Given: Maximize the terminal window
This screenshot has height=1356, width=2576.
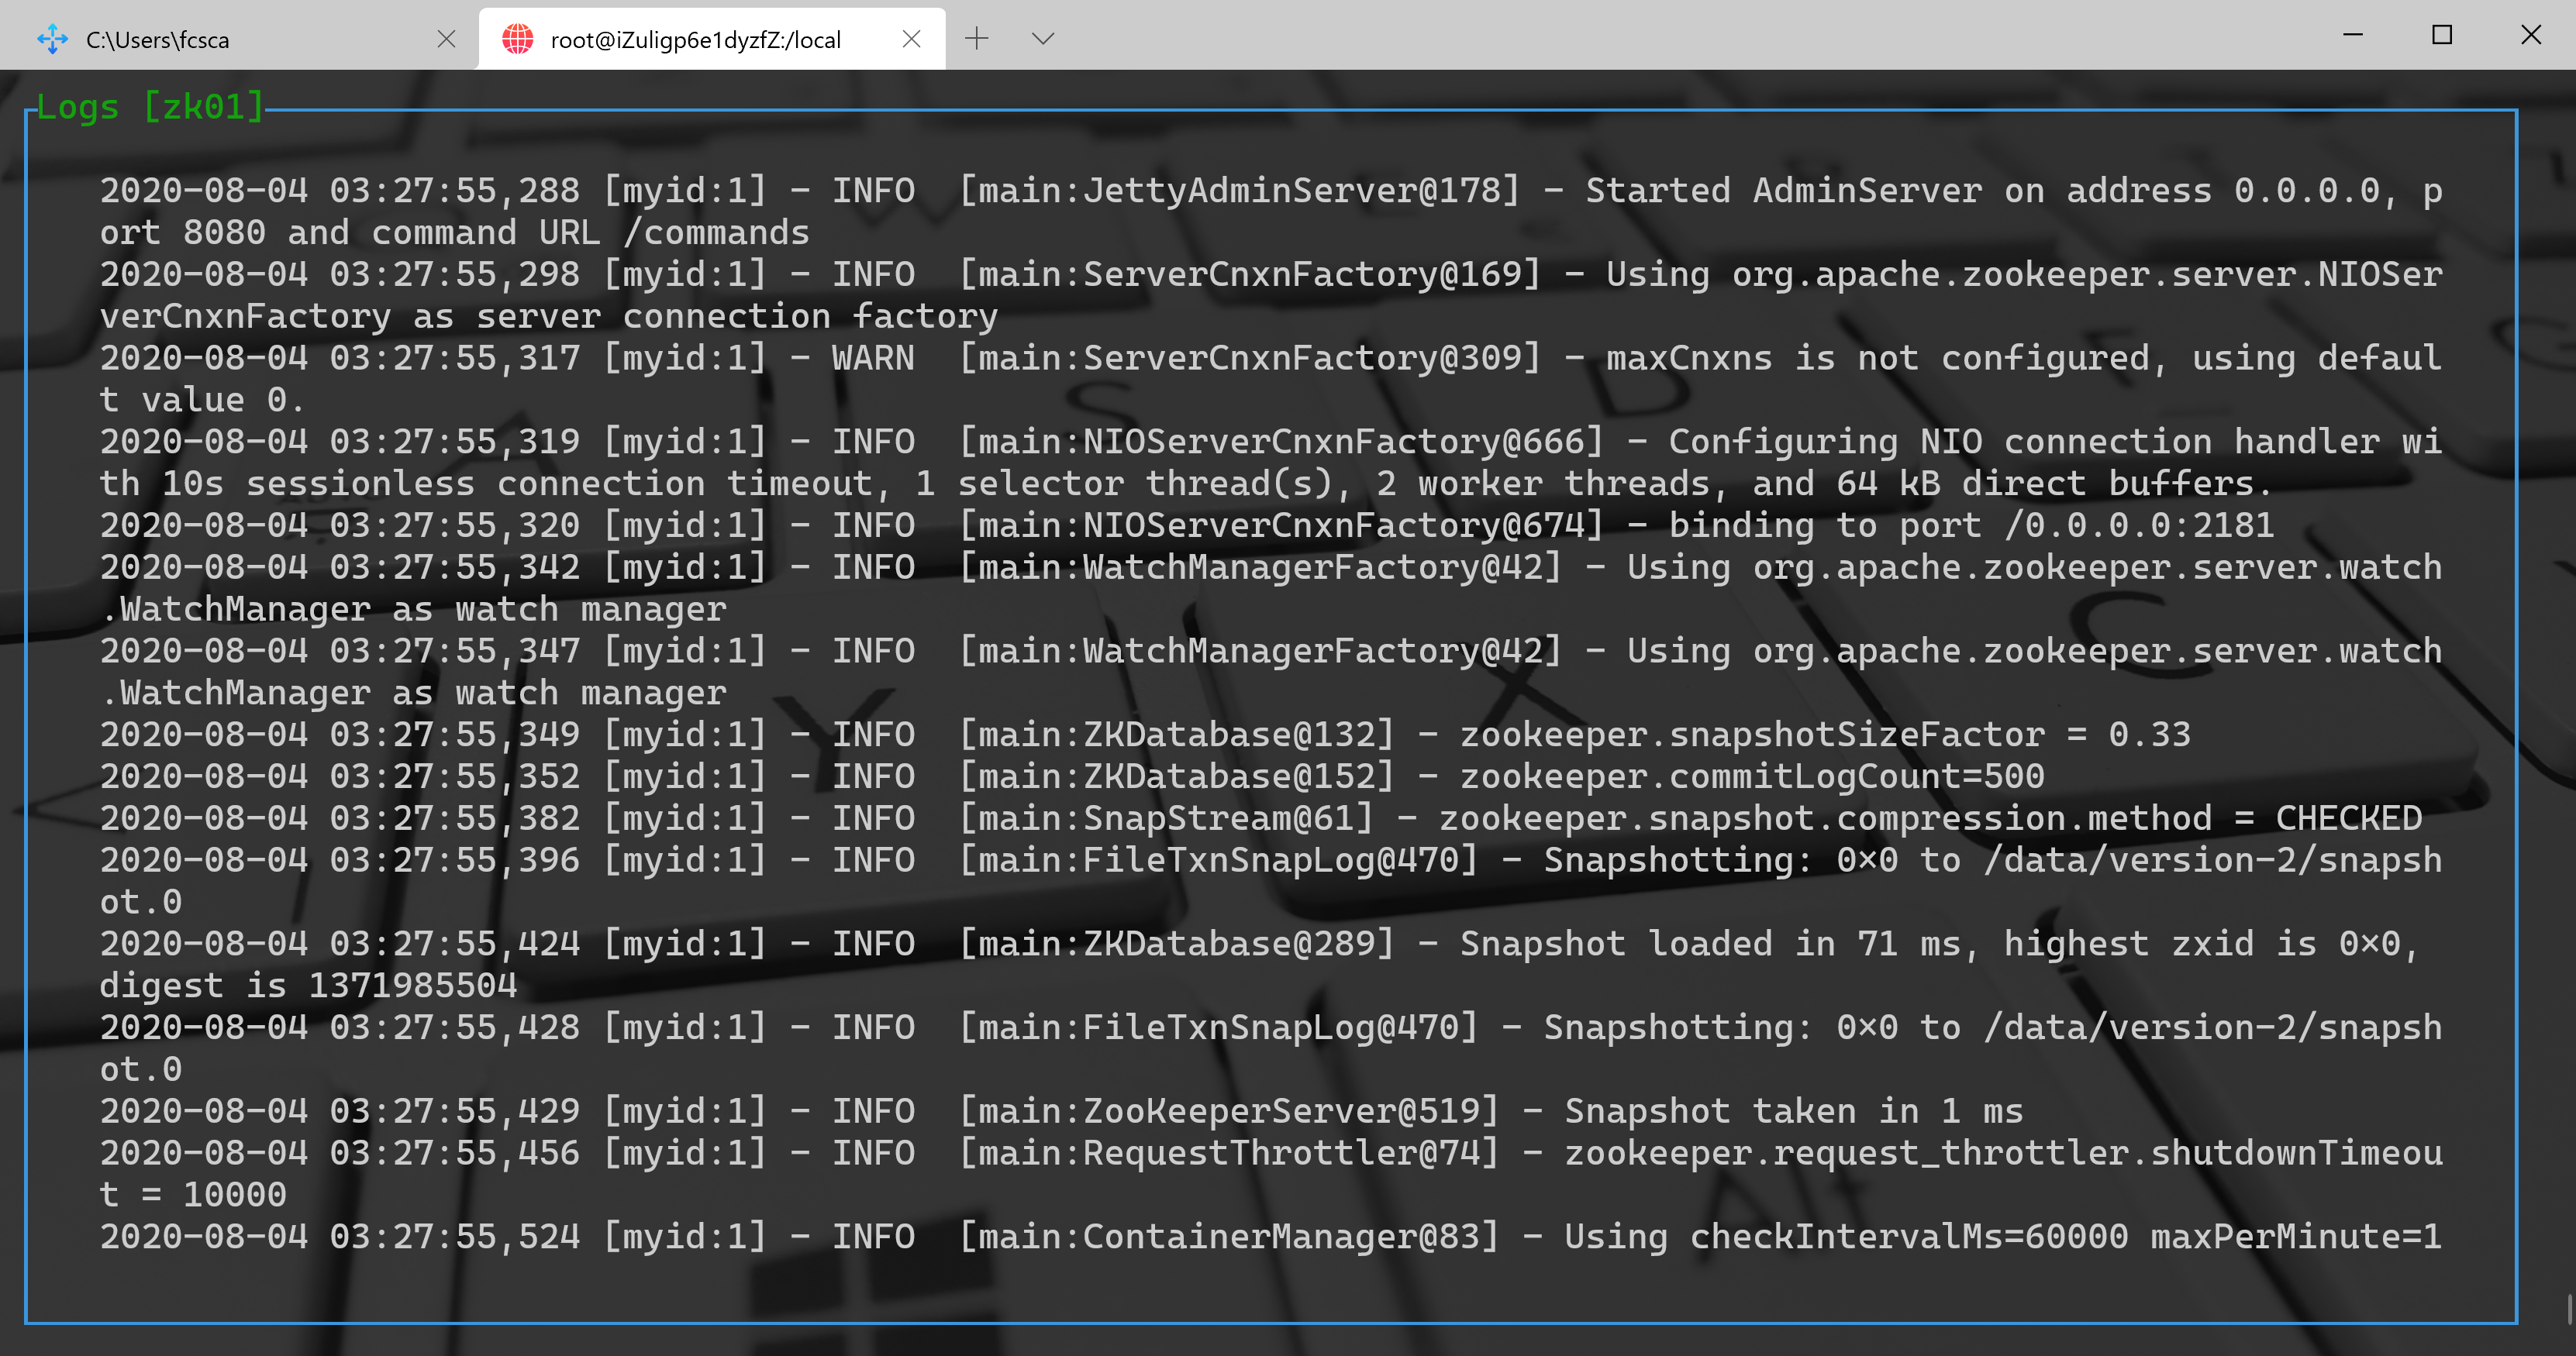Looking at the screenshot, I should tap(2442, 36).
